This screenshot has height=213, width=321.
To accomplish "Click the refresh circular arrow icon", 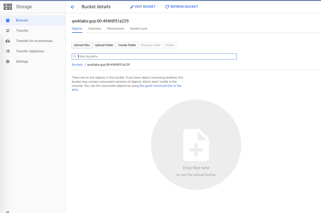I will [x=167, y=7].
